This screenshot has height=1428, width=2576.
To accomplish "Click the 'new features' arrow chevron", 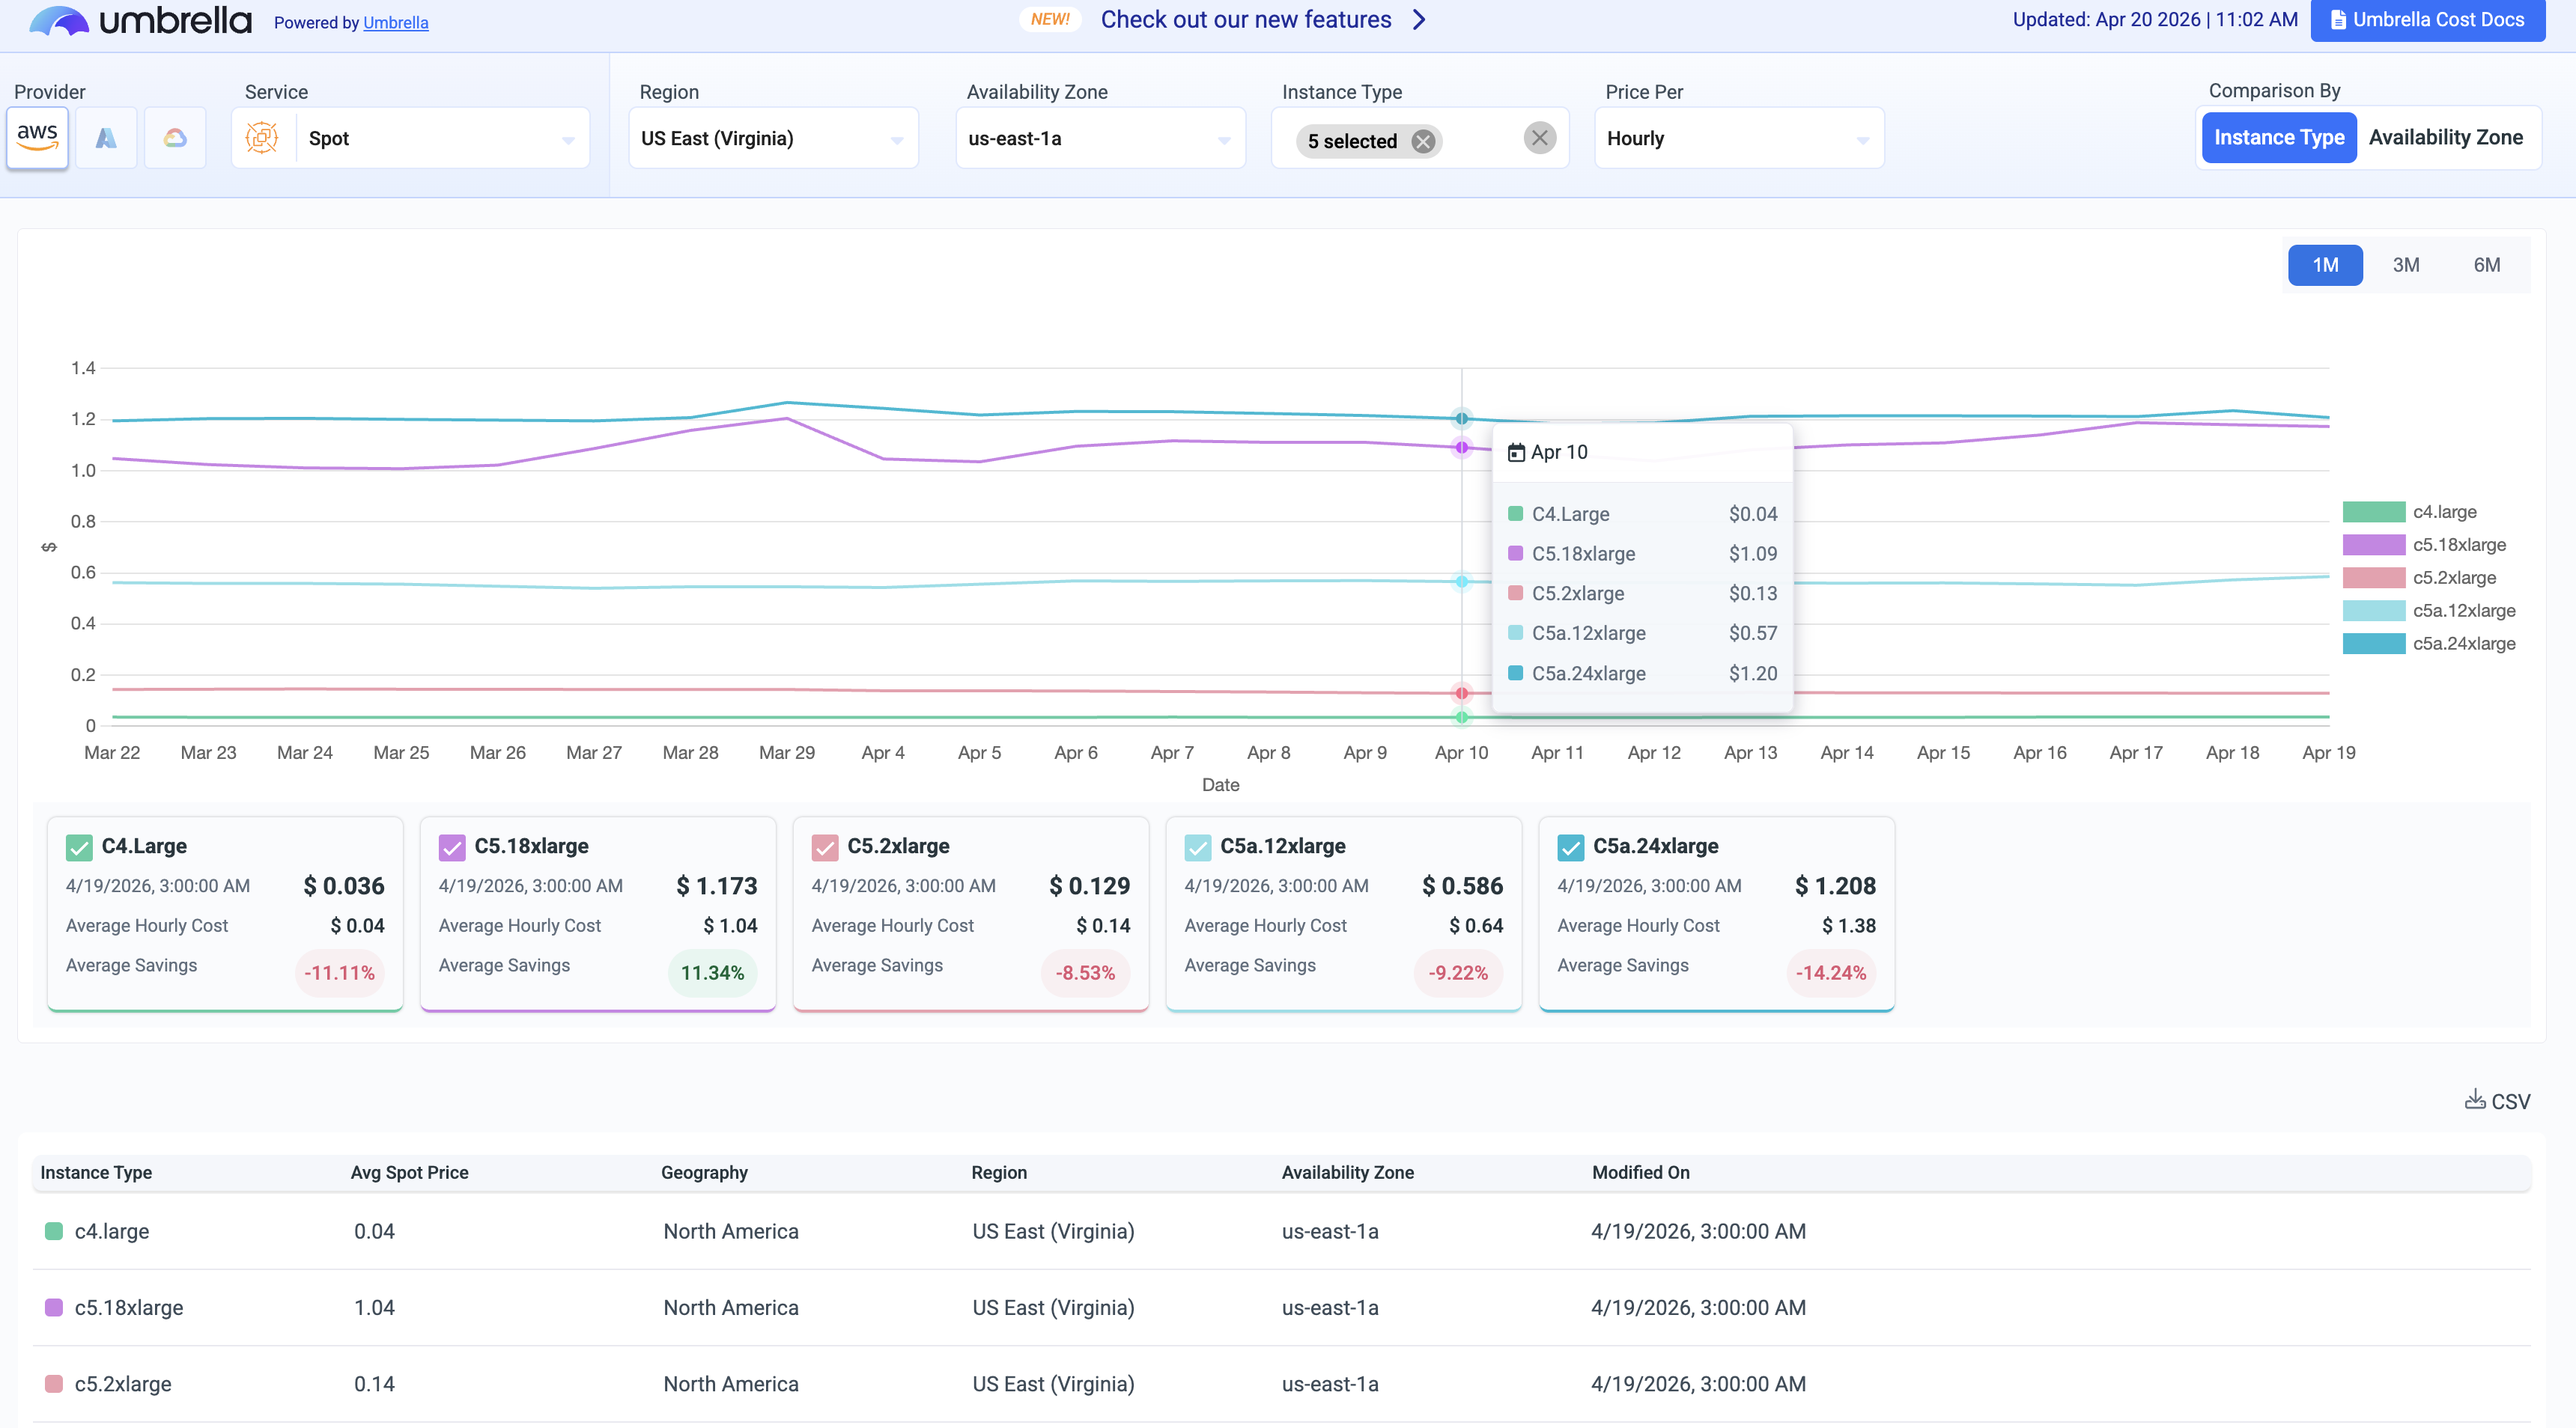I will pos(1419,20).
